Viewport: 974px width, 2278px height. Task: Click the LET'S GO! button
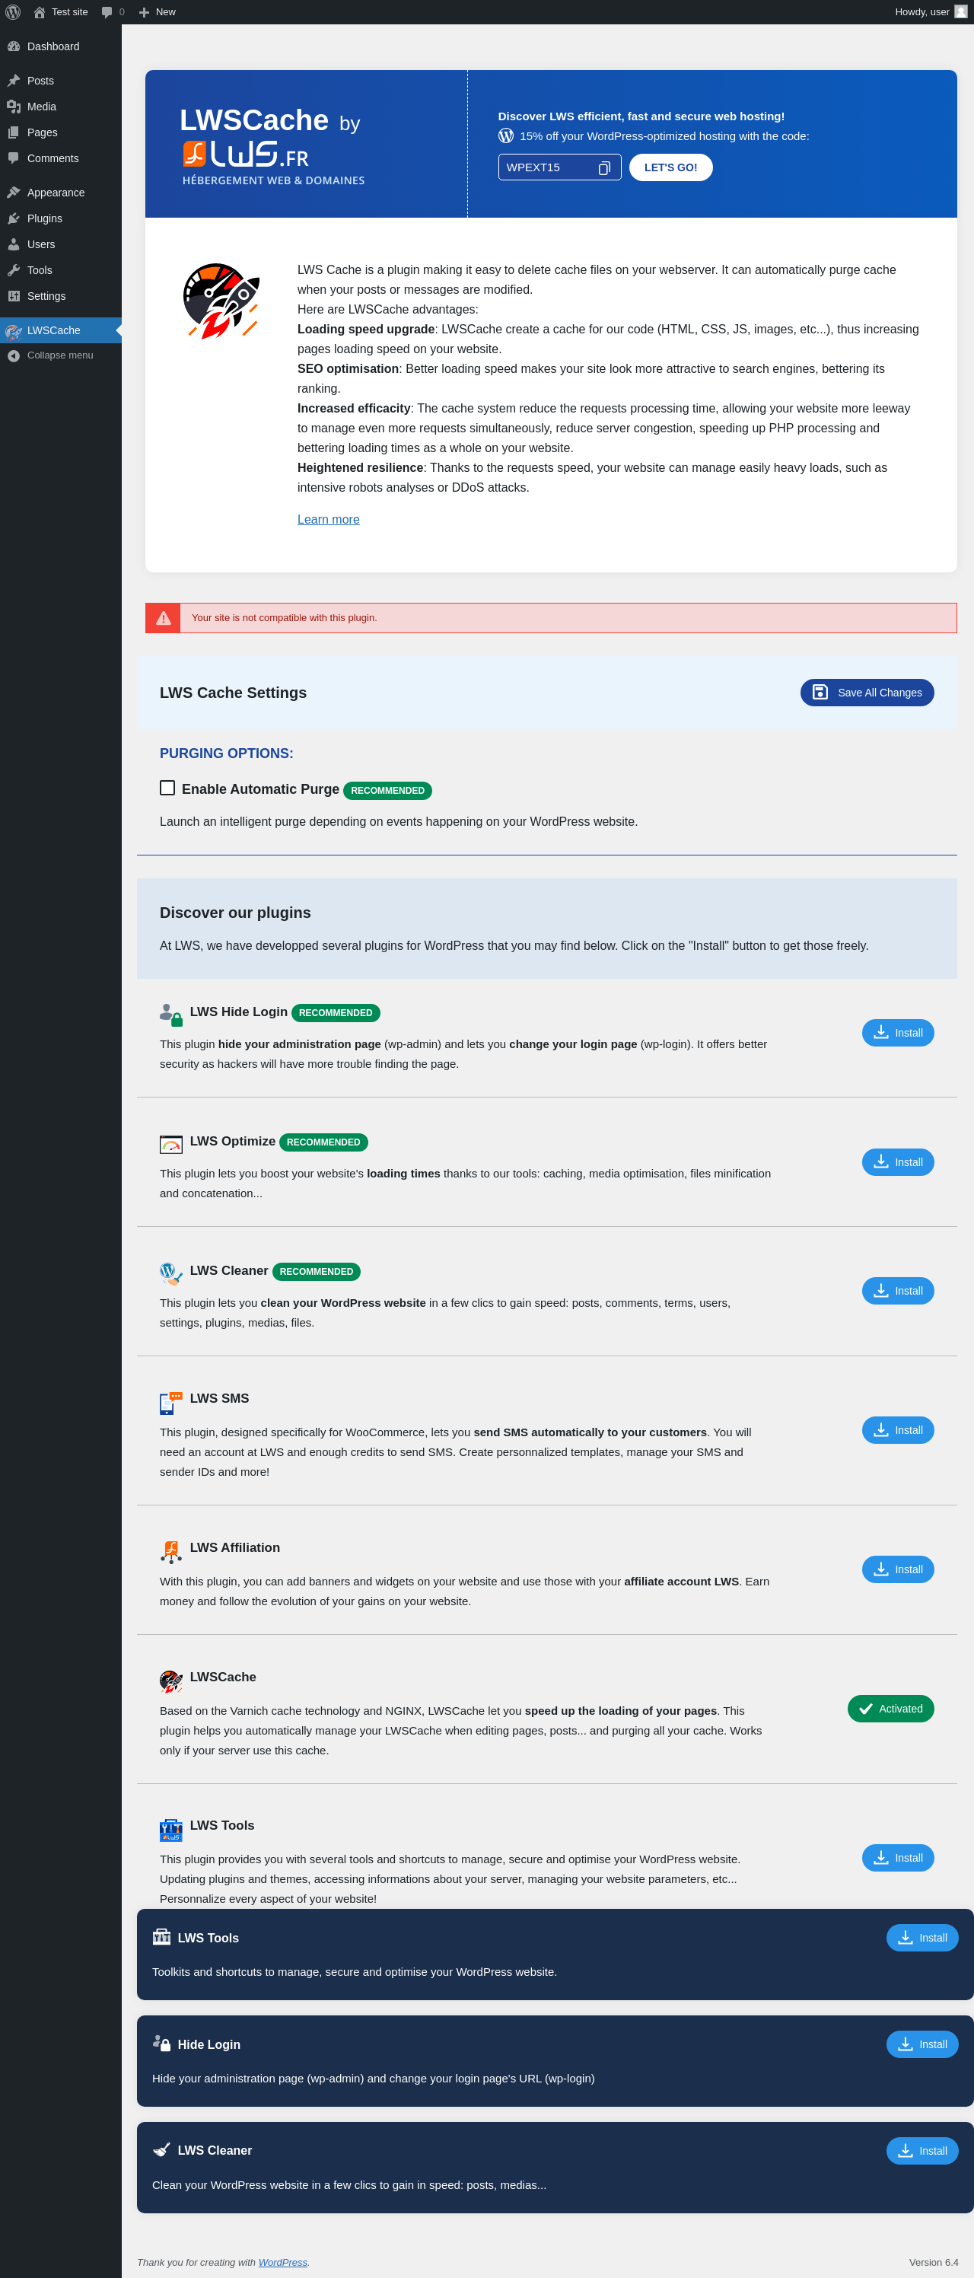[670, 168]
